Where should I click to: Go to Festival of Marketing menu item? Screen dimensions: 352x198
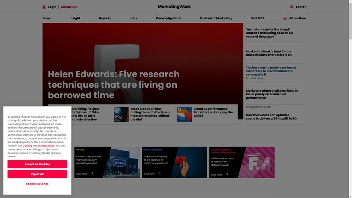tap(216, 18)
